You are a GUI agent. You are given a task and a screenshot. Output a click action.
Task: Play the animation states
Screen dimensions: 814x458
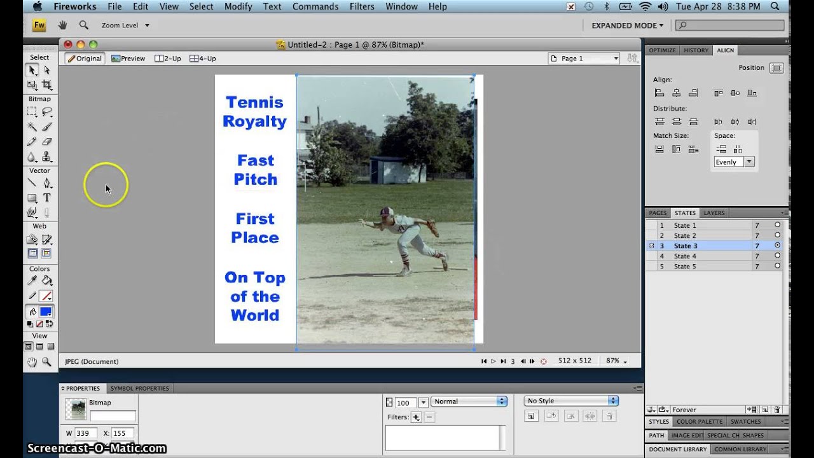pos(493,361)
